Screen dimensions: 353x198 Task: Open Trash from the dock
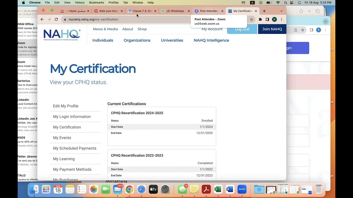pyautogui.click(x=319, y=189)
